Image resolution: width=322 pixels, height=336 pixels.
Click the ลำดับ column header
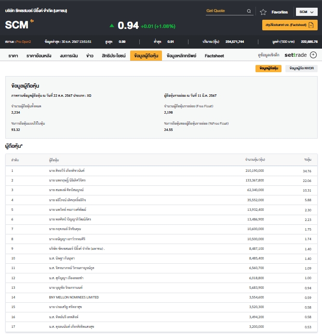[15, 160]
